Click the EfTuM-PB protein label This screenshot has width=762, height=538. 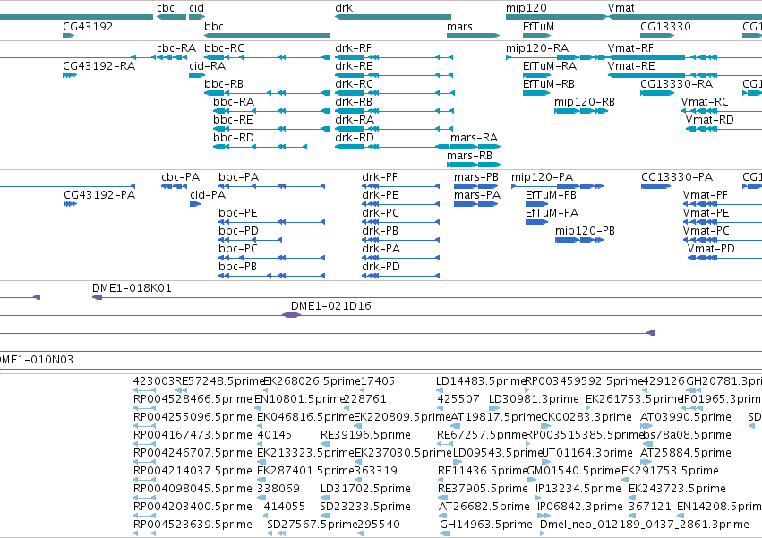(551, 195)
